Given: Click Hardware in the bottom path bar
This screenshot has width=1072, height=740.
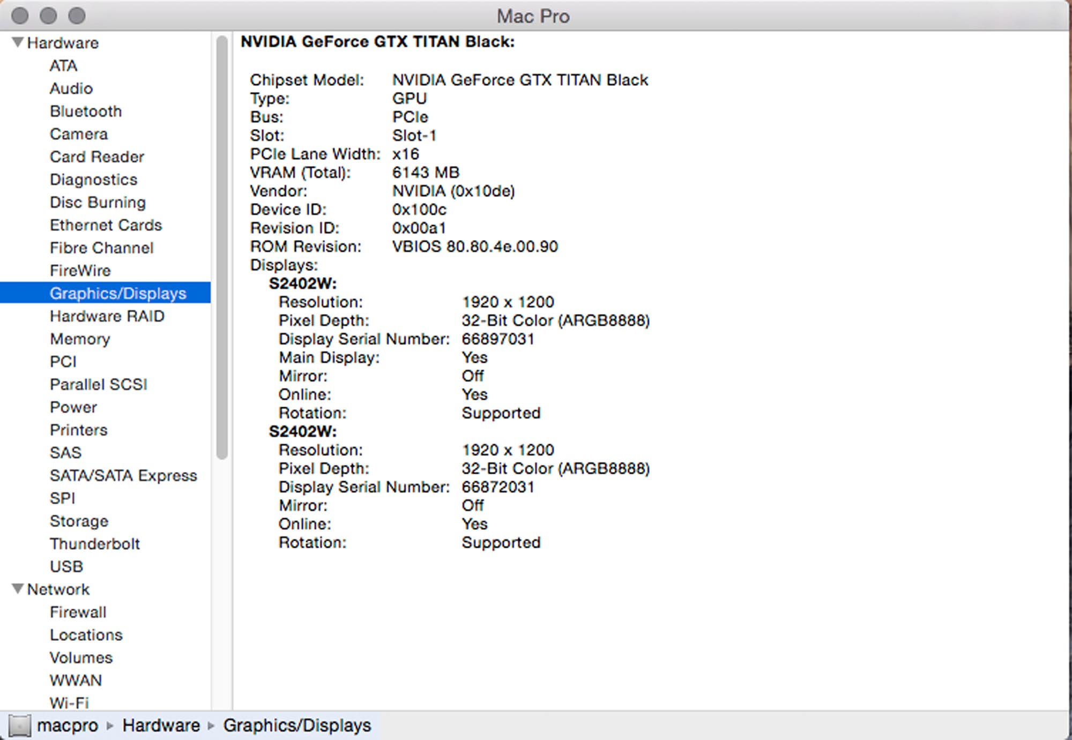Looking at the screenshot, I should [x=161, y=726].
